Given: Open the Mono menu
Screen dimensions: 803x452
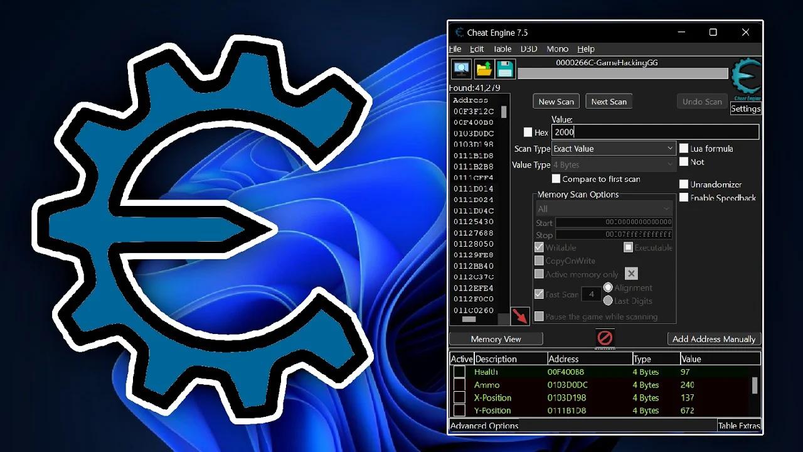Looking at the screenshot, I should (557, 49).
